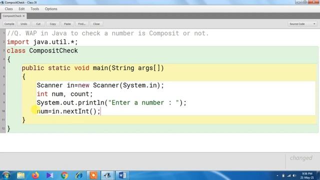Open the Edit menu
The image size is (320, 180).
[21, 9]
